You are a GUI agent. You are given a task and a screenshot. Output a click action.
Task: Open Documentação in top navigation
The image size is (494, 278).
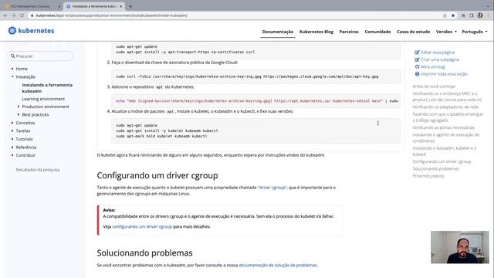[278, 32]
